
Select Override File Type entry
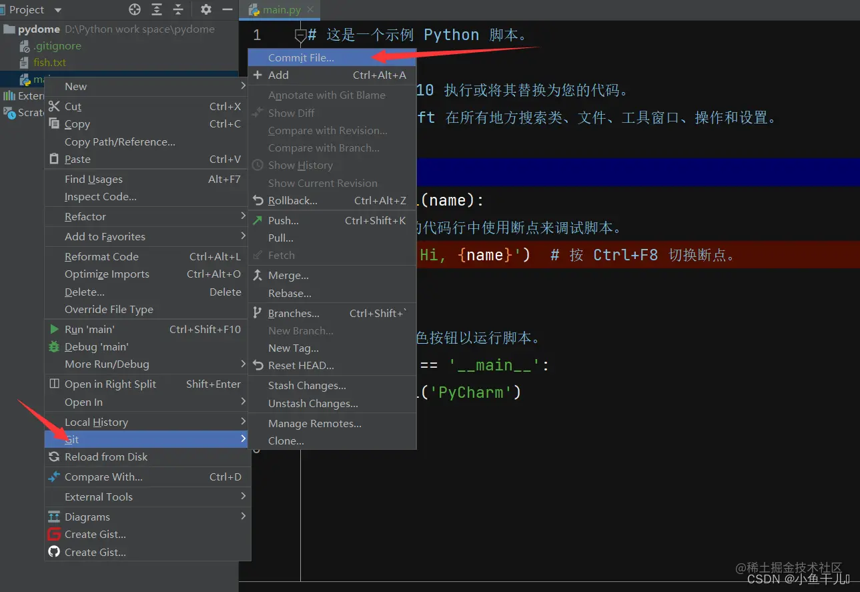click(x=147, y=309)
